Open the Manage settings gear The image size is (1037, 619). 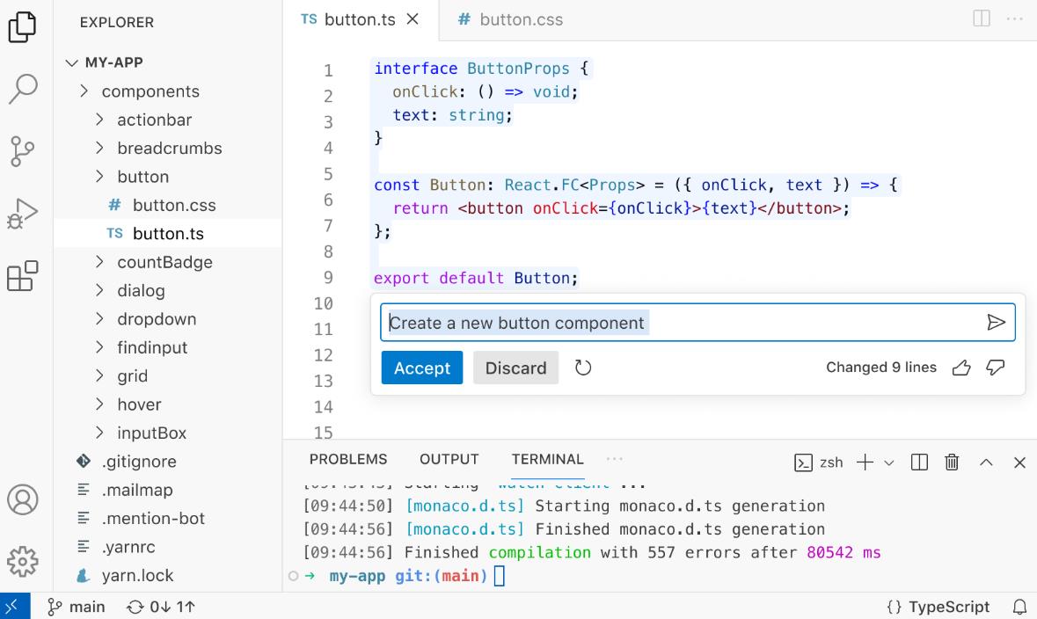(23, 562)
